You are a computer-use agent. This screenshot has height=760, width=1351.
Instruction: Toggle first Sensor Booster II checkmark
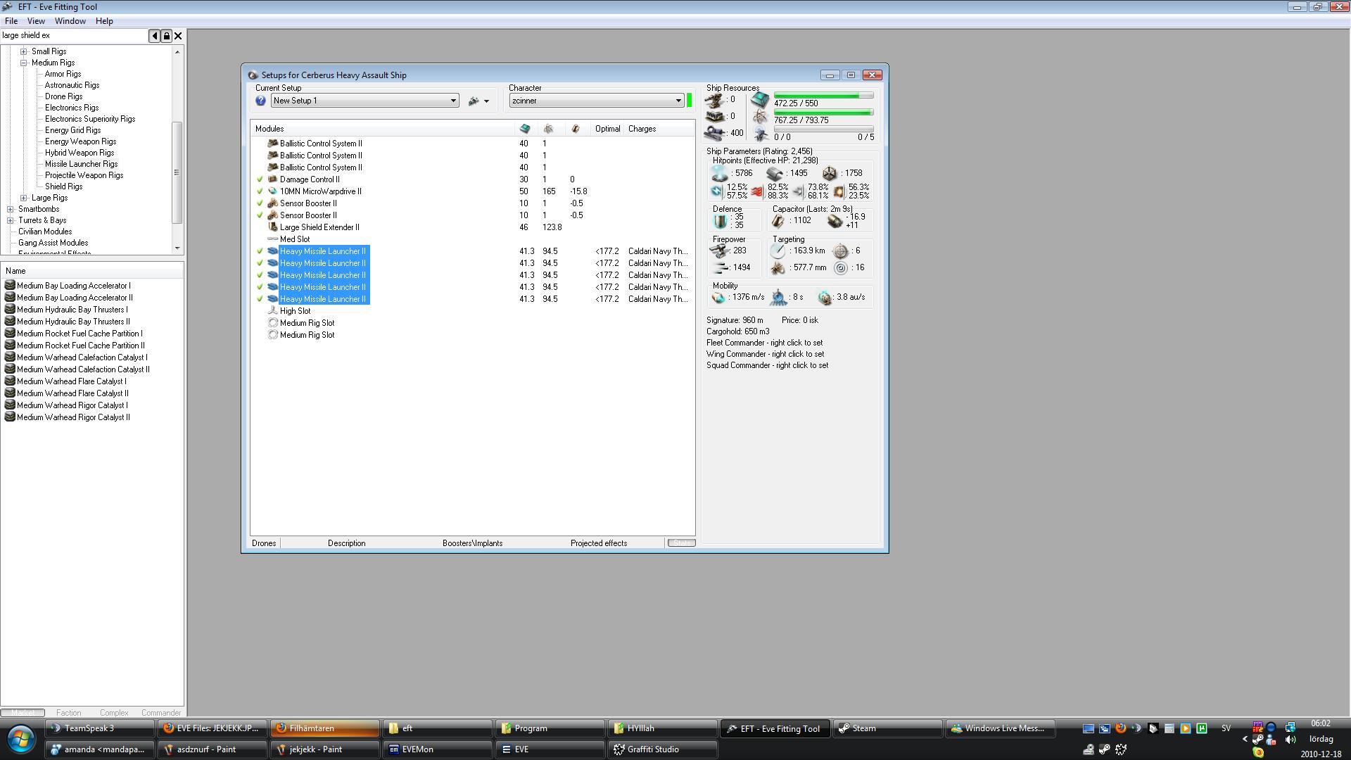tap(260, 203)
